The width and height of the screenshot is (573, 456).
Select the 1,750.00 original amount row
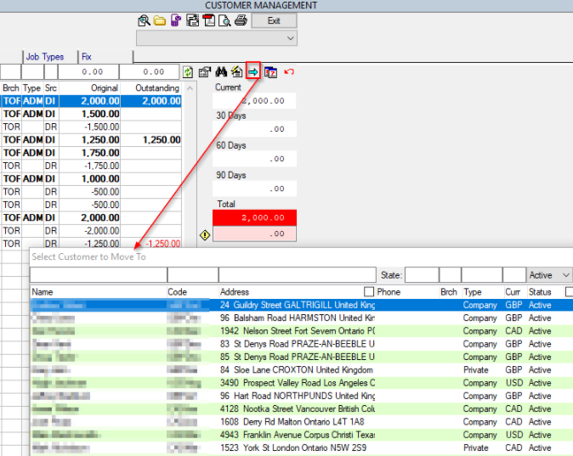click(x=91, y=153)
